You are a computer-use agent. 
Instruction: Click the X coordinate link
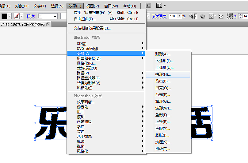(235, 16)
